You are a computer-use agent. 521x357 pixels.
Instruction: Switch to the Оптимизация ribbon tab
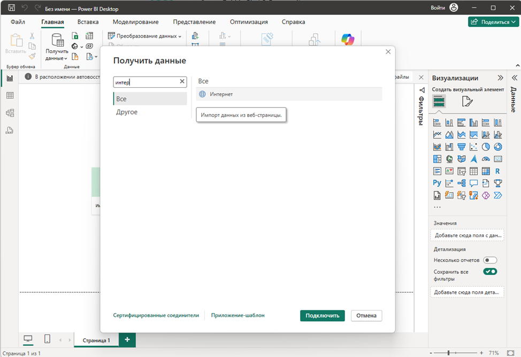point(249,22)
